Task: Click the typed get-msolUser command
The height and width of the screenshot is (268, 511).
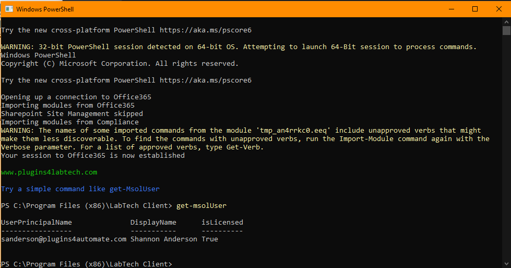Action: click(x=201, y=206)
